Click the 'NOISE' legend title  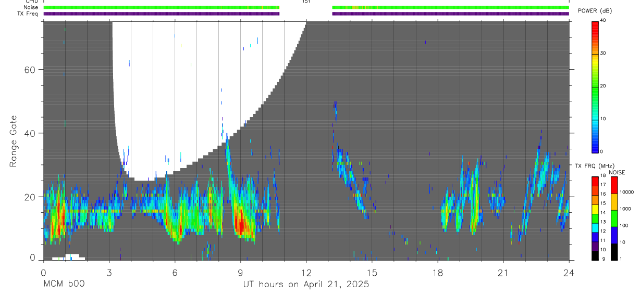pyautogui.click(x=617, y=172)
